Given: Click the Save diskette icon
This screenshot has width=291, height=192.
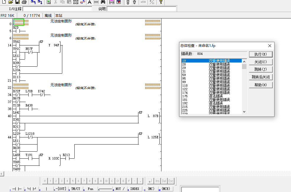Looking at the screenshot, I should [17, 2].
